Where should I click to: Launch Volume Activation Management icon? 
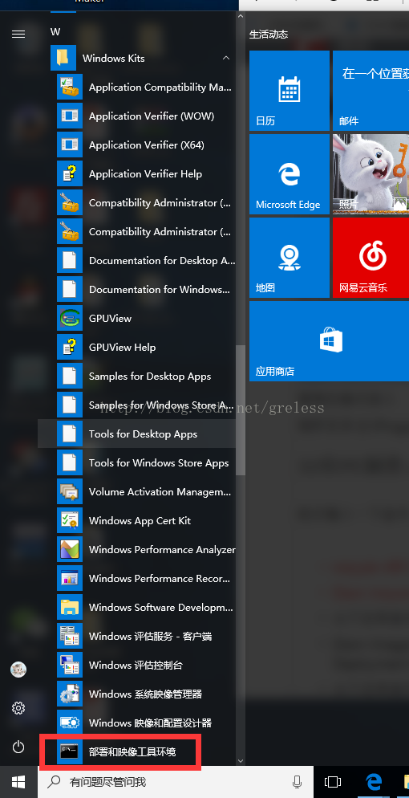(x=70, y=491)
